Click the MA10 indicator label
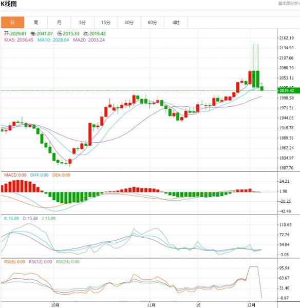Image resolution: width=300 pixels, height=308 pixels. 53,40
